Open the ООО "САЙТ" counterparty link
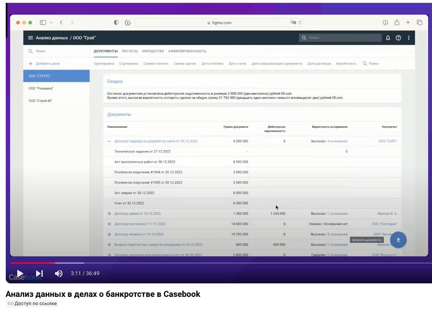This screenshot has width=432, height=310. tap(388, 141)
